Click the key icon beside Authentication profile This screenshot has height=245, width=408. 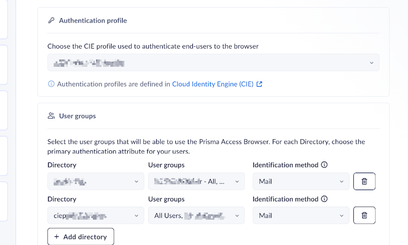[51, 21]
